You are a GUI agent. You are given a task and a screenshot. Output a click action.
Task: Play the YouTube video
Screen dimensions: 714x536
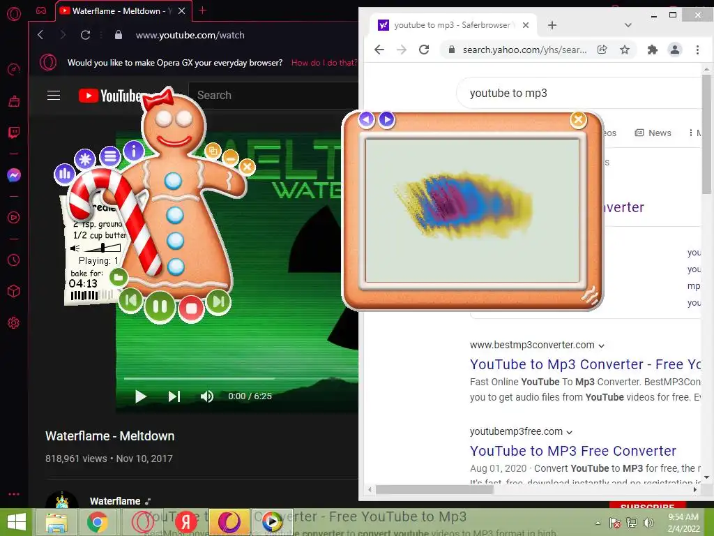[x=141, y=396]
